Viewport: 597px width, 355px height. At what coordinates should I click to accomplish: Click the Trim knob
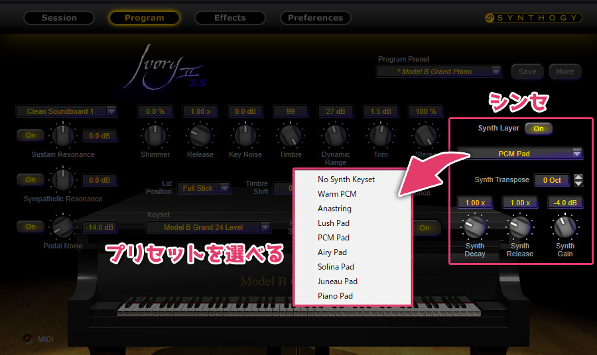tap(381, 135)
